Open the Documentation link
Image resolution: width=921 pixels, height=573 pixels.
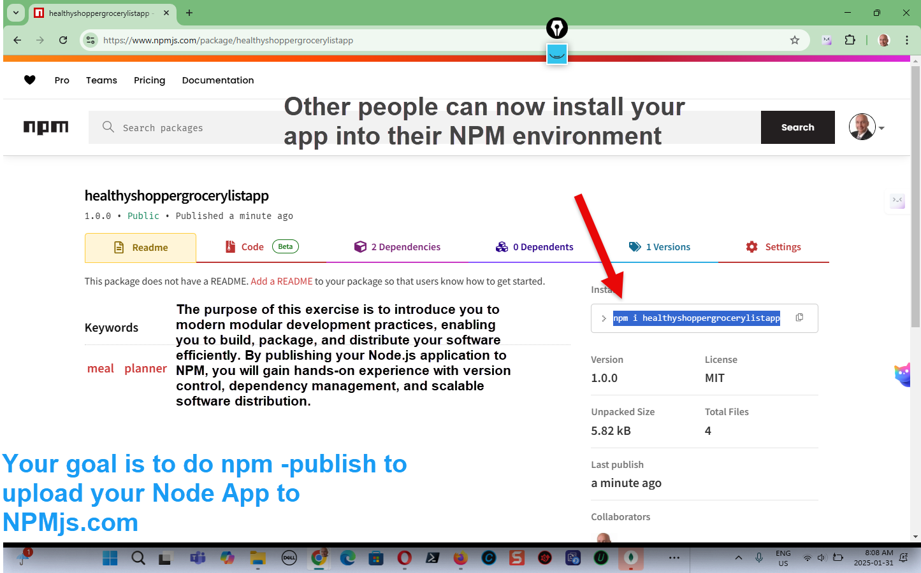[x=218, y=80]
